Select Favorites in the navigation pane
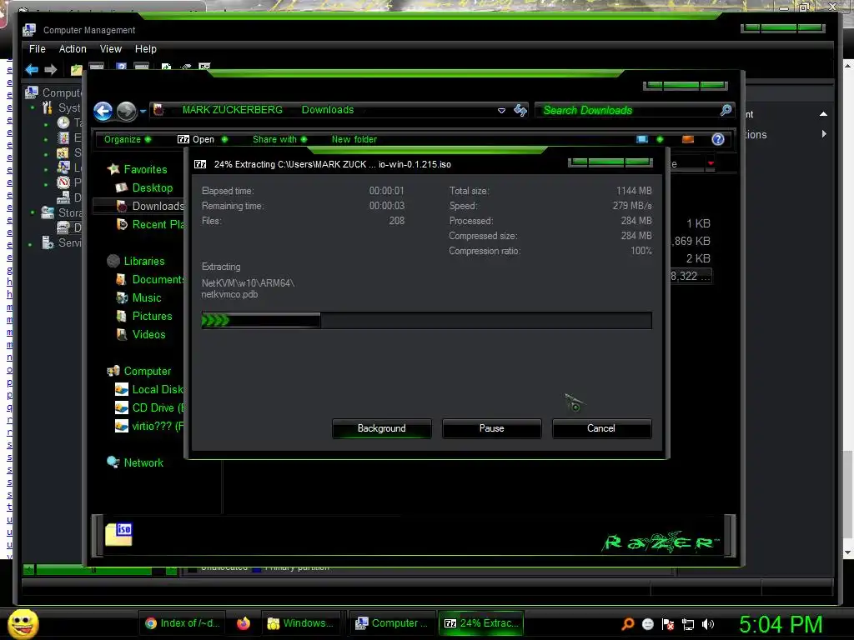Image resolution: width=854 pixels, height=640 pixels. tap(138, 169)
